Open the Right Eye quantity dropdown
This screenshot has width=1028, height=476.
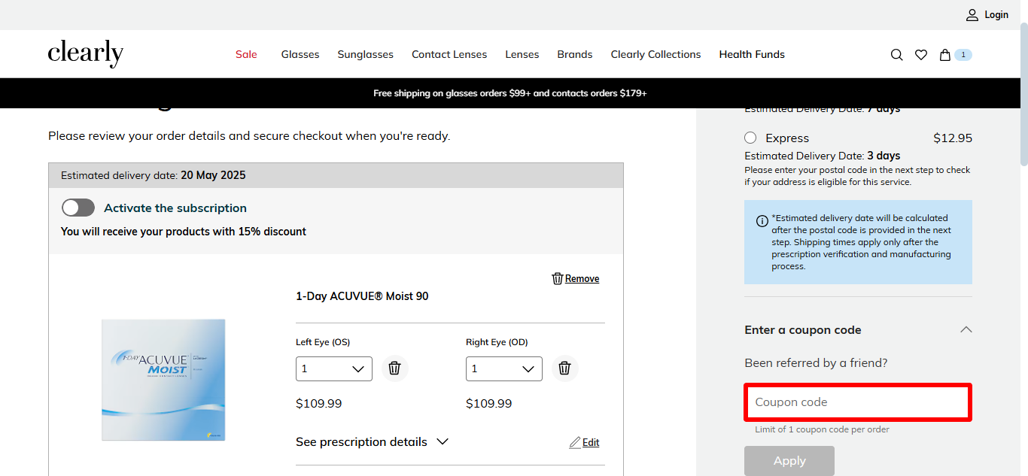pos(504,369)
